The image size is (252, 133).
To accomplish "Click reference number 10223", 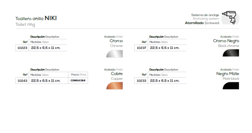I will [22, 48].
